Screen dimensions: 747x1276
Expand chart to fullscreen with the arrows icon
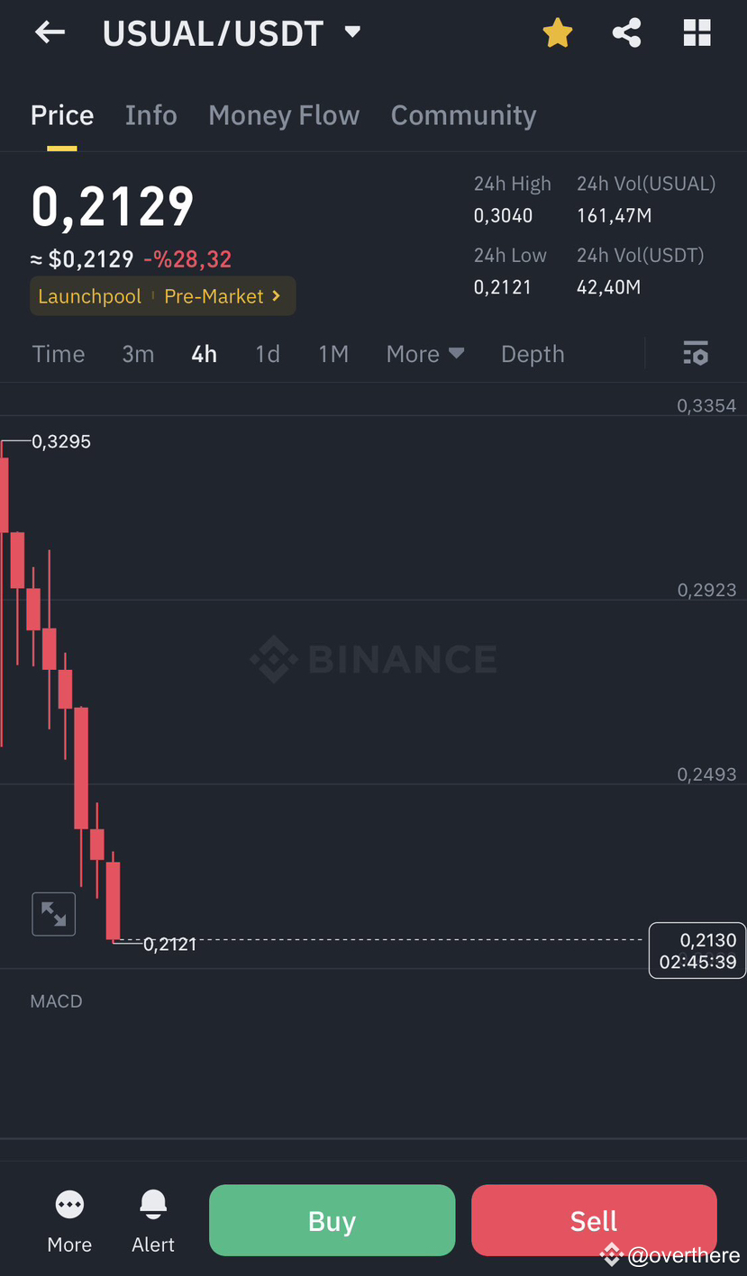[53, 913]
